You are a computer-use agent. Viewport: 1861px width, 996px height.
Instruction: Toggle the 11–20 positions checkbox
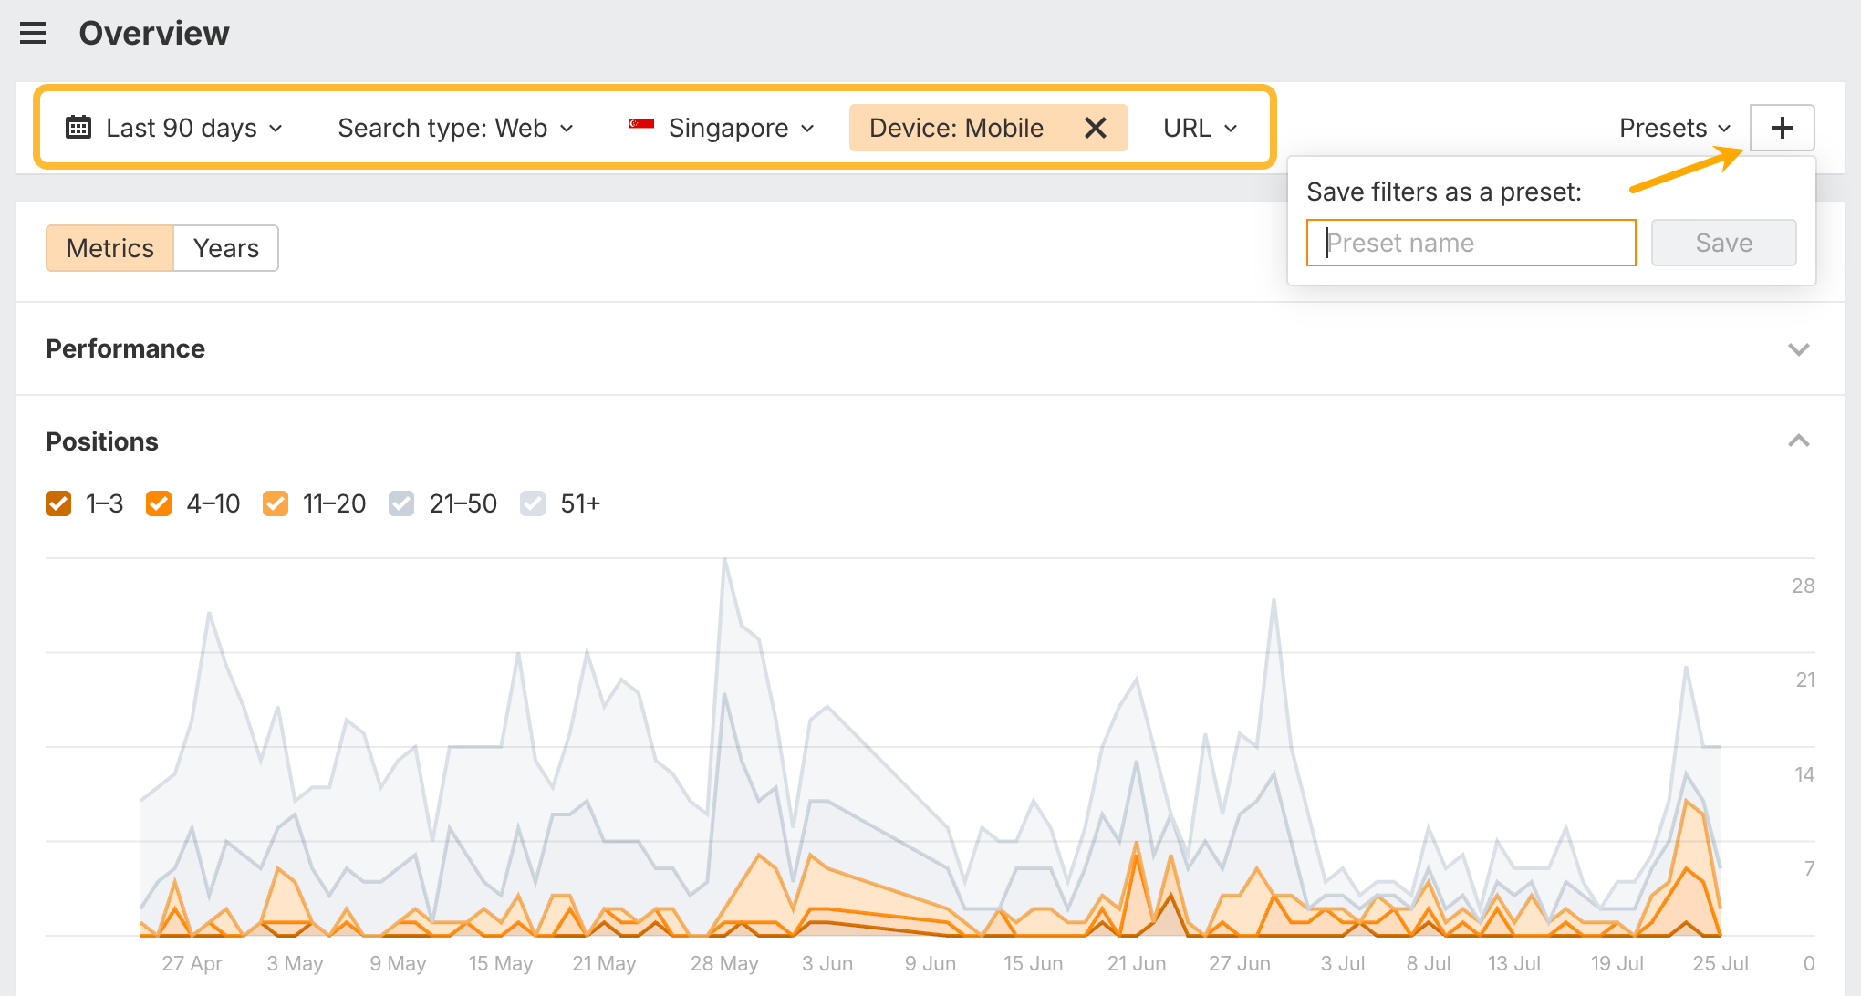(275, 503)
